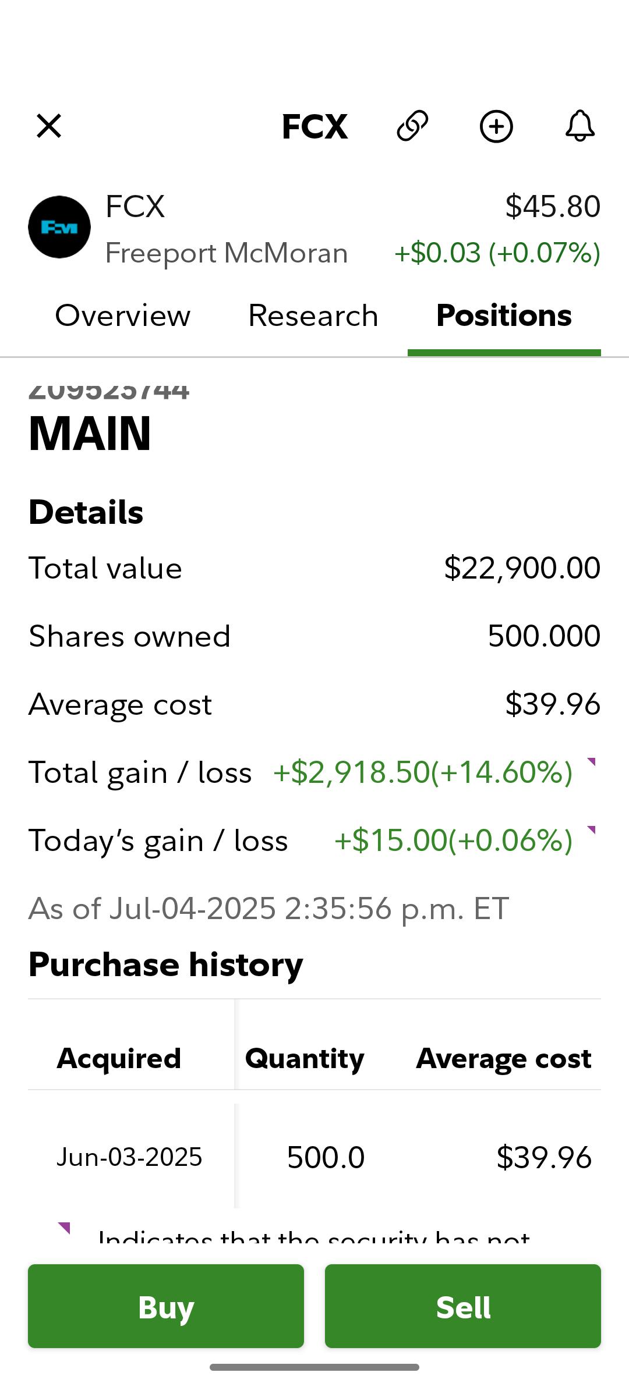Tap the $45.80 current price
Image resolution: width=629 pixels, height=1383 pixels.
point(553,207)
